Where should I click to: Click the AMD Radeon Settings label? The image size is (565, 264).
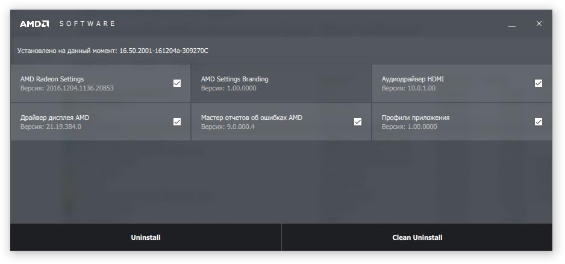click(52, 79)
